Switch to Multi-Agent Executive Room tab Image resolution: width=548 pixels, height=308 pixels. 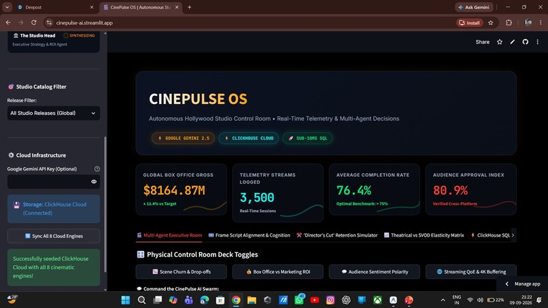pos(169,235)
